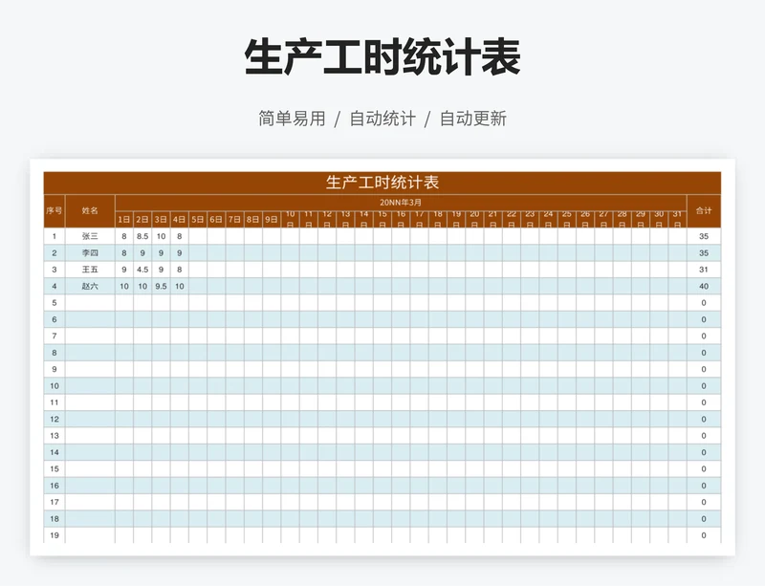Click 张三's 3日 value 10
This screenshot has width=765, height=586.
[x=161, y=236]
